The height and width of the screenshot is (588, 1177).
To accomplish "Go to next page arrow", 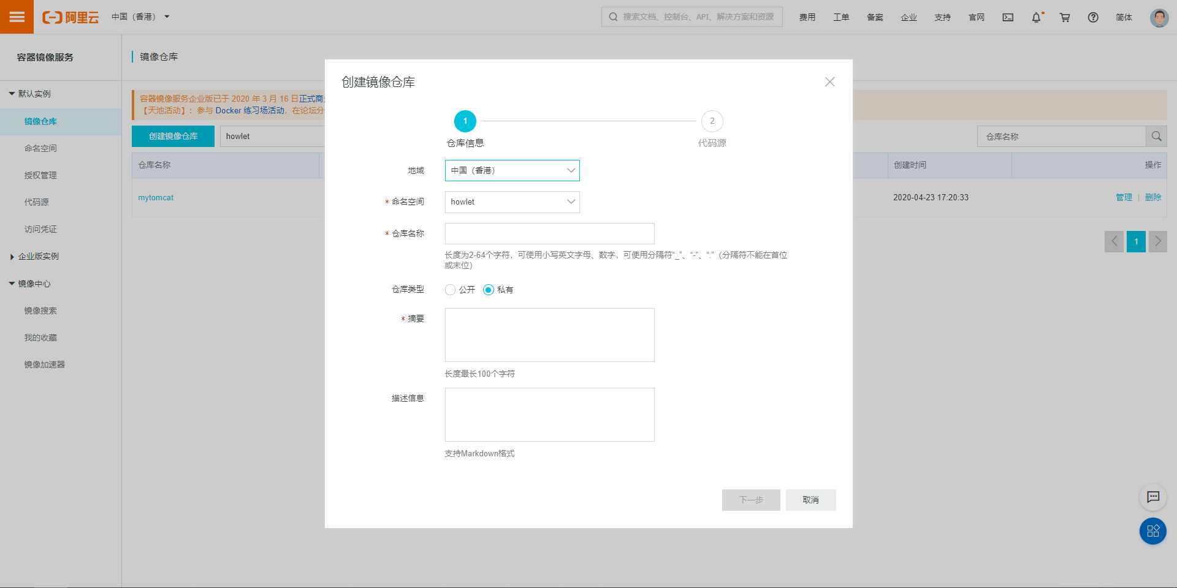I will coord(1157,241).
